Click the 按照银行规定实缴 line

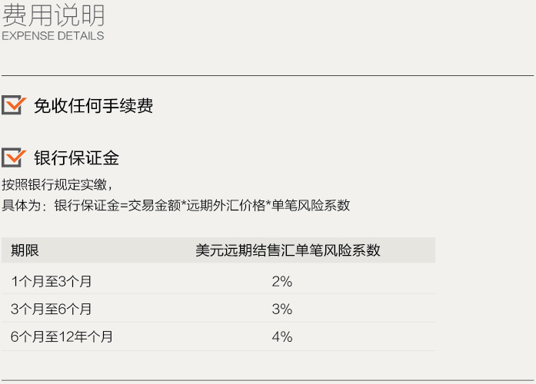point(57,184)
